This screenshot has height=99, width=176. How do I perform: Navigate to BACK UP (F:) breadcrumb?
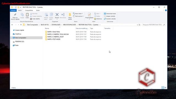pos(45,25)
